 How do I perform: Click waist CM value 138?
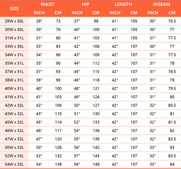58,164
